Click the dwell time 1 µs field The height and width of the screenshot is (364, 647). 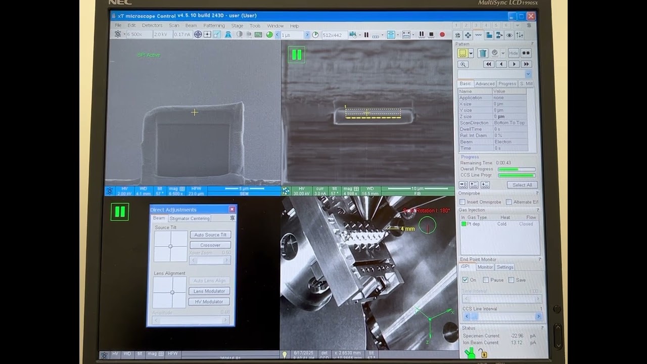pyautogui.click(x=292, y=34)
